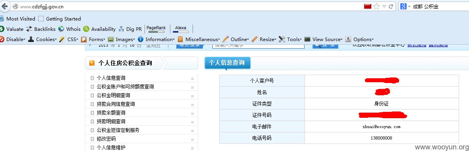469x151 pixels.
Task: Click the Valuate toolbar button
Action: point(12,29)
